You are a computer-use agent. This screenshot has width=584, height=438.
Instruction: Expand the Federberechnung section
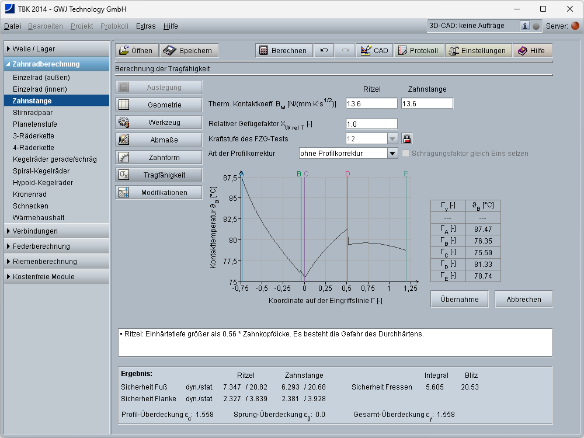55,246
